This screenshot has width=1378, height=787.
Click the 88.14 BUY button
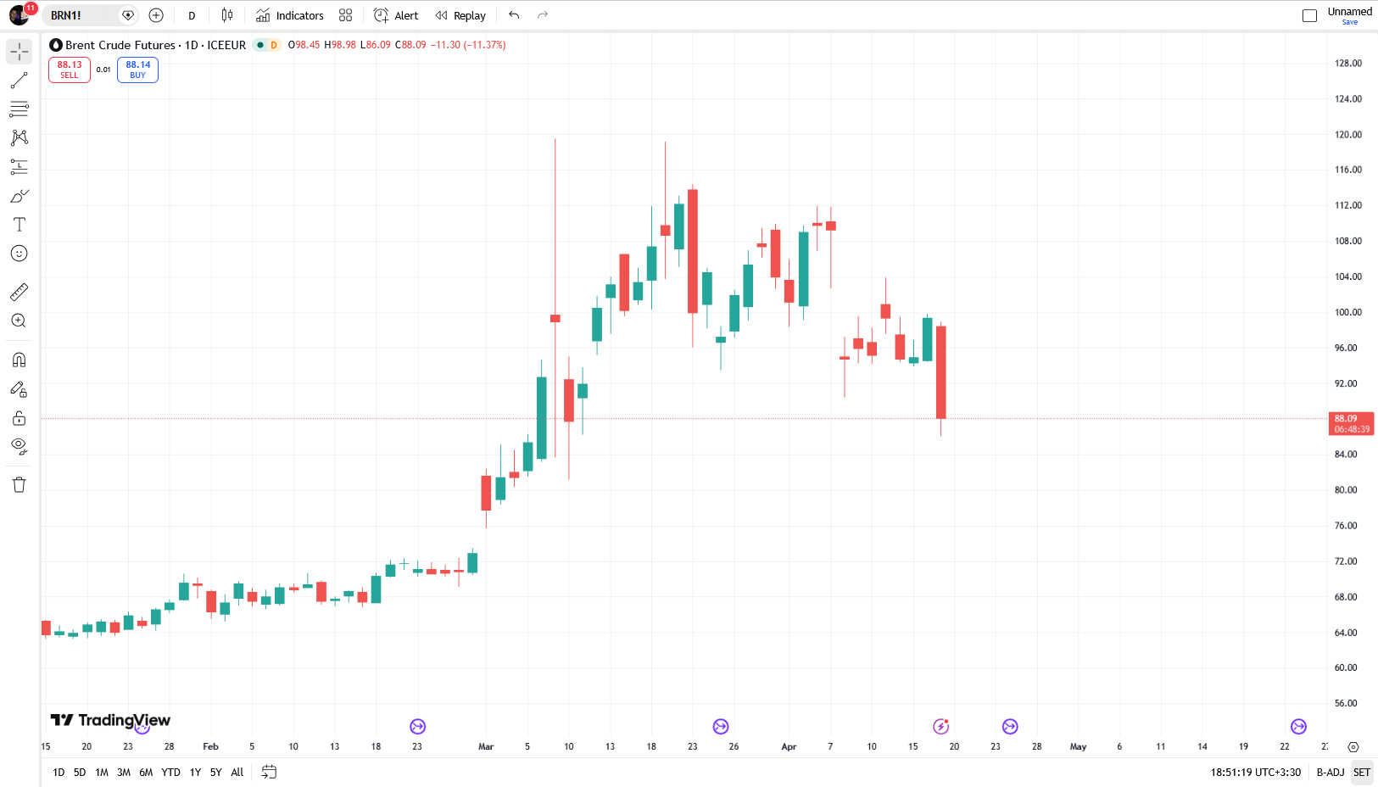(137, 70)
